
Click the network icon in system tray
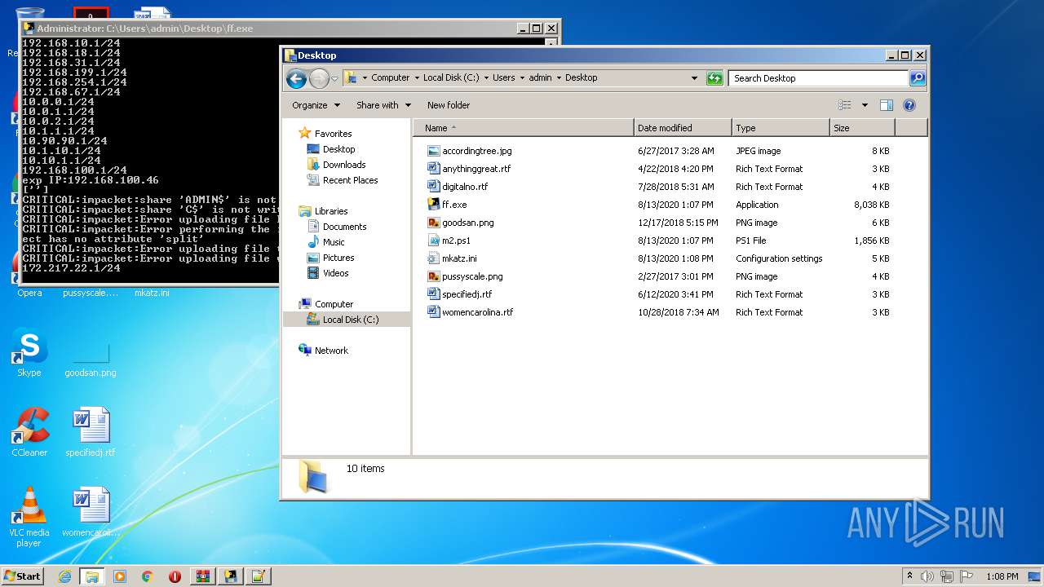(947, 576)
